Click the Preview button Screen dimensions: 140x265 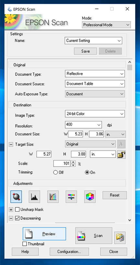click(x=44, y=234)
